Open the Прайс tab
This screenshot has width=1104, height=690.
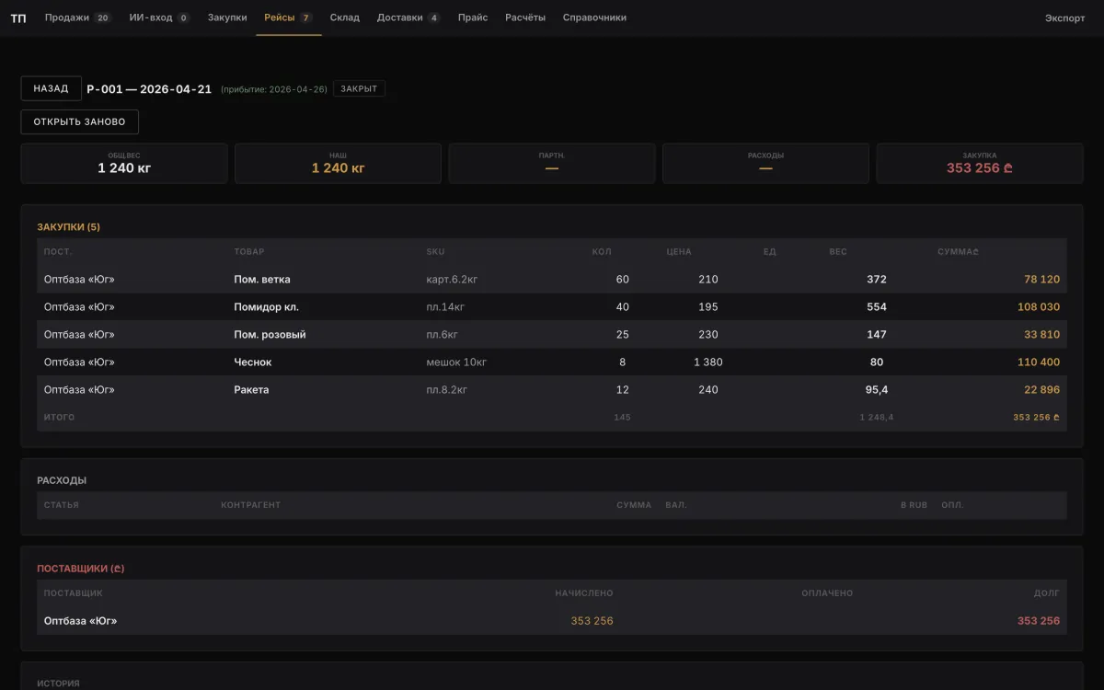click(473, 17)
